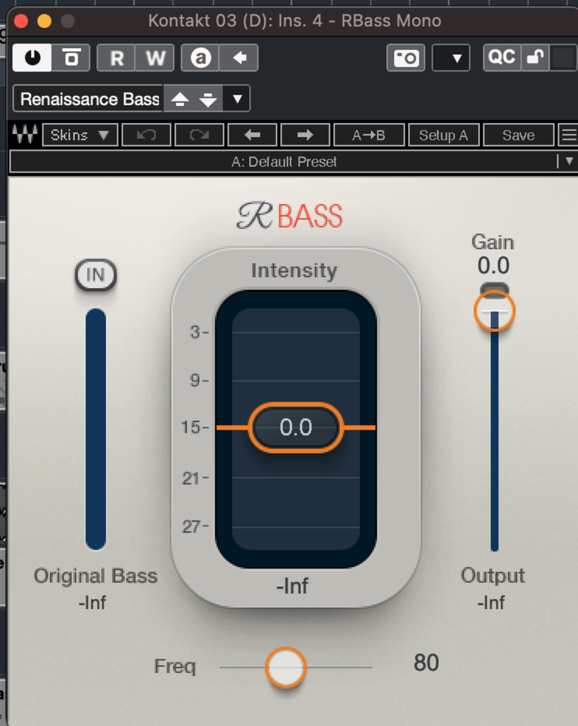This screenshot has width=578, height=726.
Task: Click the Original Bass -Inf readout
Action: coord(92,602)
